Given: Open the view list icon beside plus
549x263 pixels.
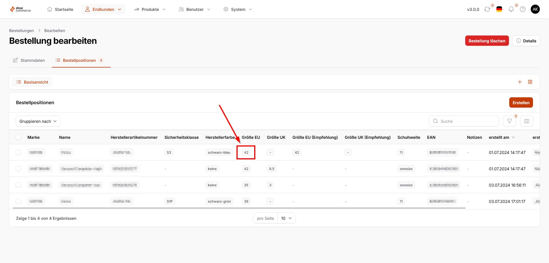Looking at the screenshot, I should point(530,82).
